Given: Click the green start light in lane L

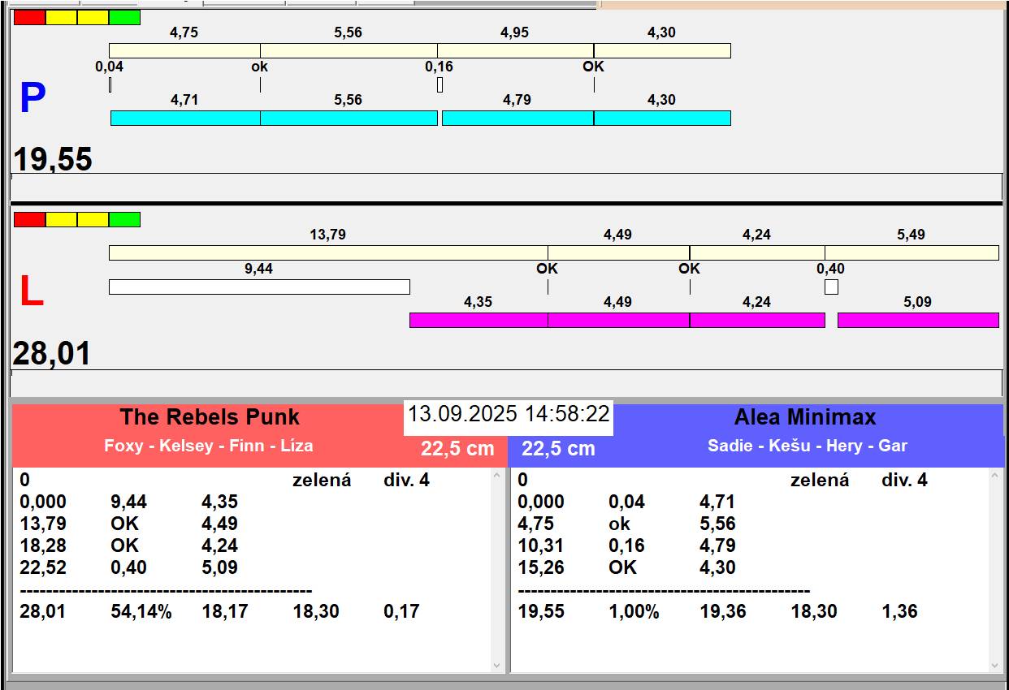Looking at the screenshot, I should click(124, 219).
